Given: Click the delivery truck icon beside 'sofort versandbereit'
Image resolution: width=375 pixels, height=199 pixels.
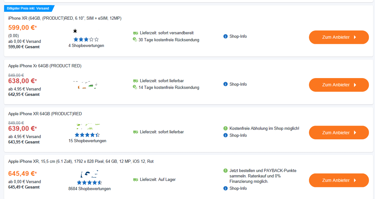Looking at the screenshot, I should (x=135, y=33).
